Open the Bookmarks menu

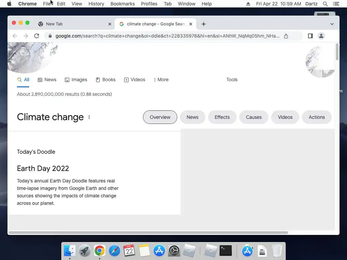[123, 4]
